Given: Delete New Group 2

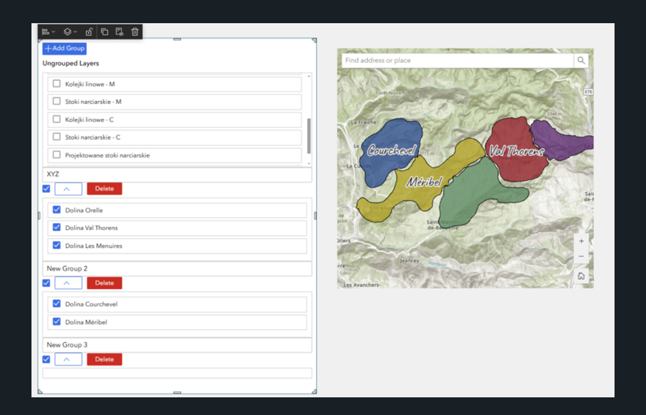Looking at the screenshot, I should [104, 283].
